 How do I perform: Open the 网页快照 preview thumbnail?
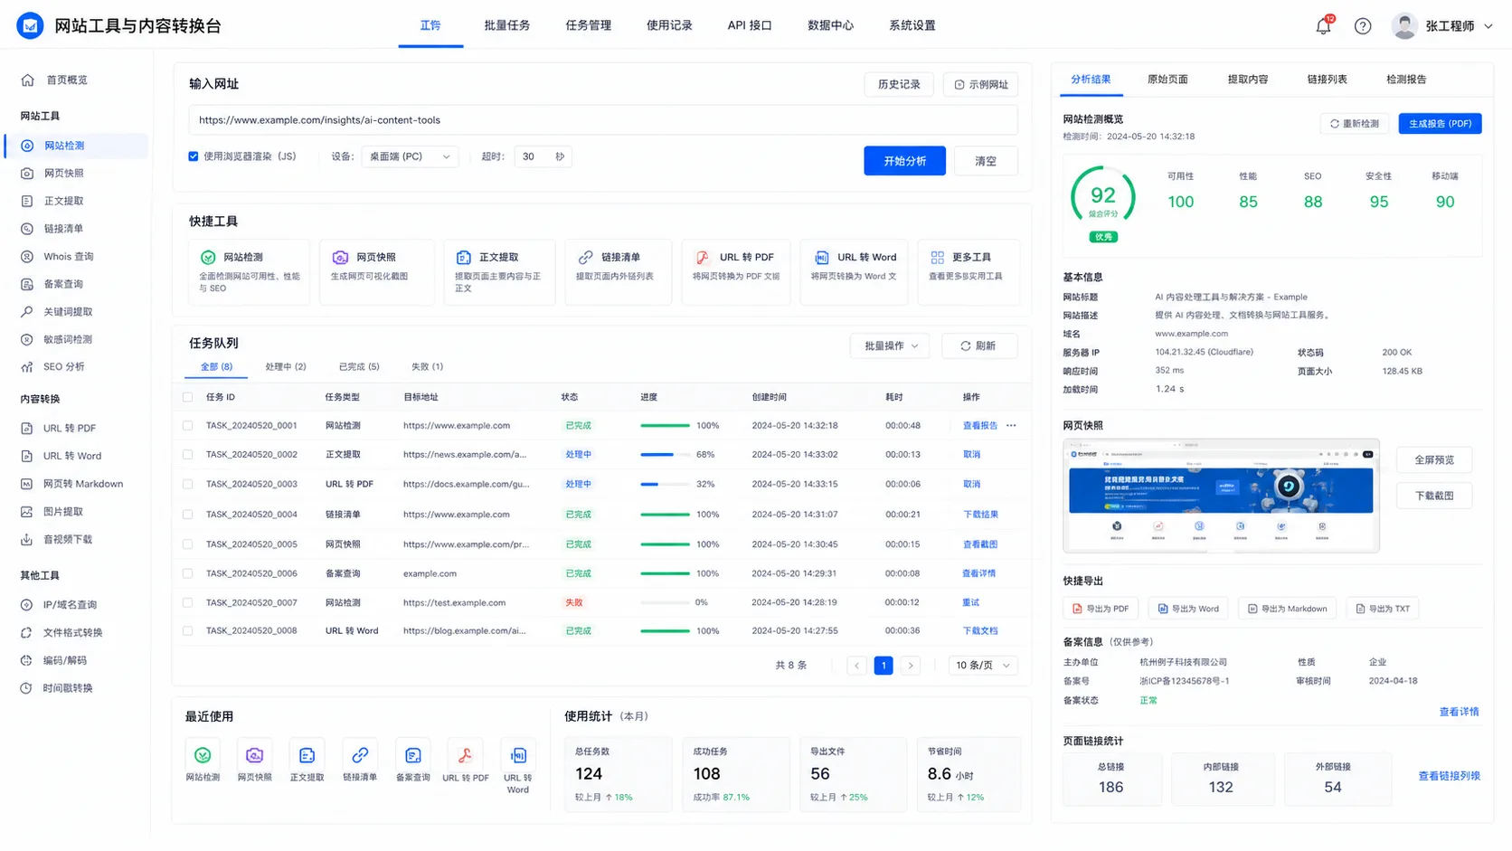pyautogui.click(x=1221, y=496)
